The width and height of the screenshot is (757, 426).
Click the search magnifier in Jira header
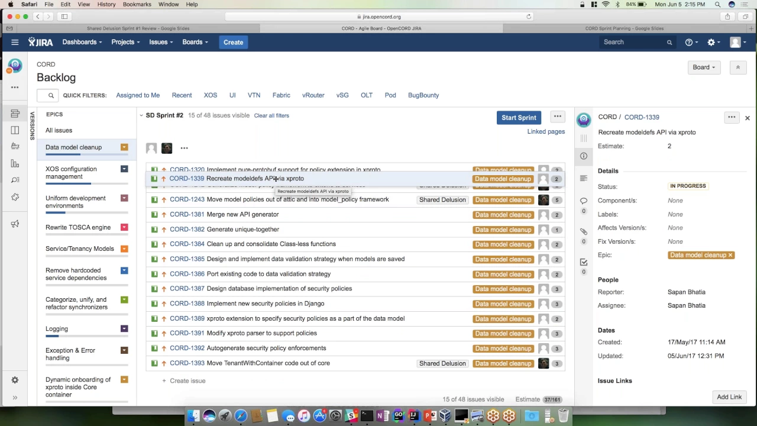[x=669, y=42]
